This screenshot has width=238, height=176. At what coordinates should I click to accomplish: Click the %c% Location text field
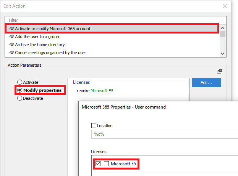click(165, 134)
